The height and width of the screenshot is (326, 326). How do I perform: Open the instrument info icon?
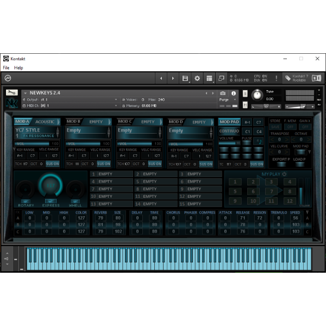[234, 93]
